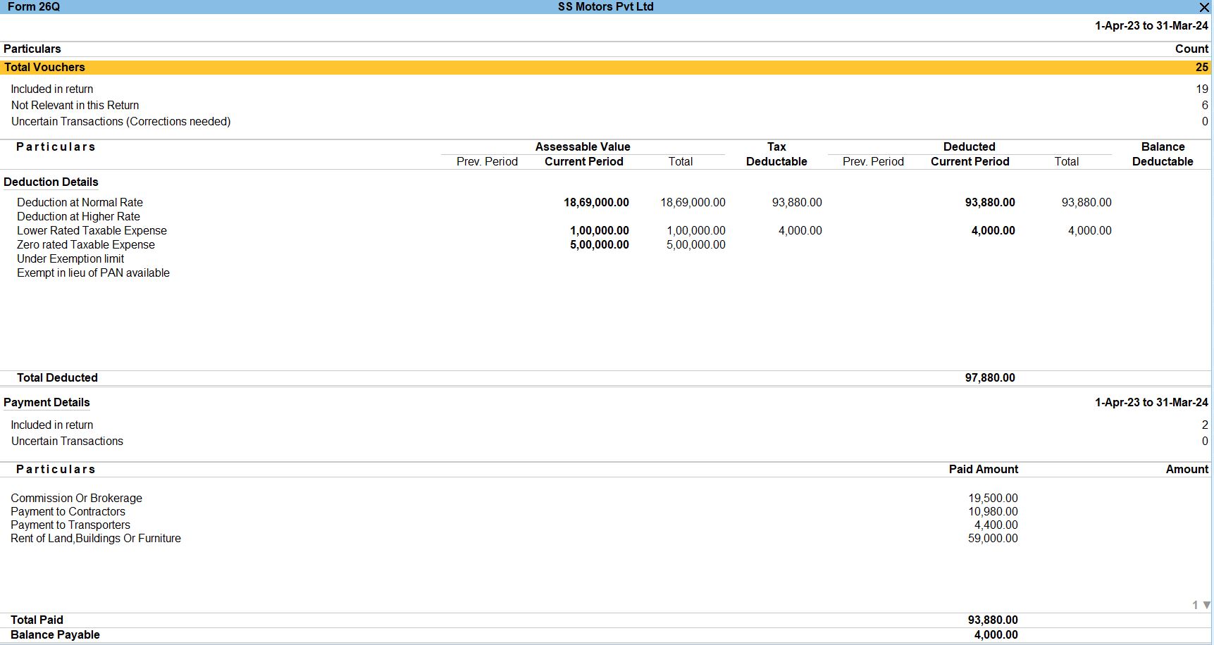Viewport: 1214px width, 645px height.
Task: Select Exempt in lieu of PAN available
Action: (x=93, y=273)
